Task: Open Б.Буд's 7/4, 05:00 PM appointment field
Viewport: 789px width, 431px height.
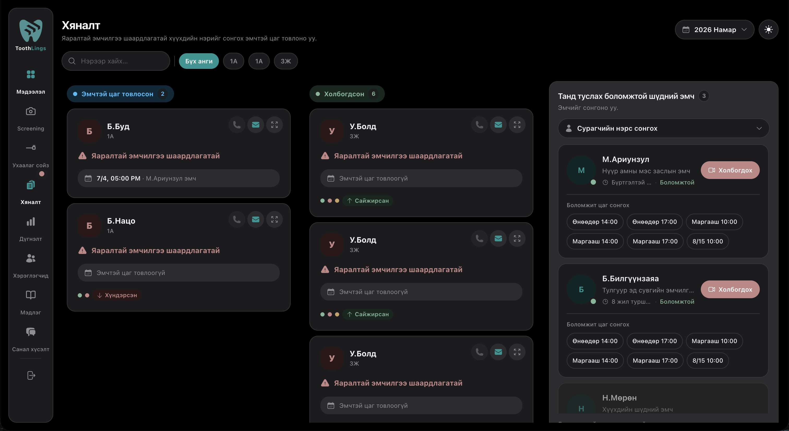Action: [x=178, y=178]
